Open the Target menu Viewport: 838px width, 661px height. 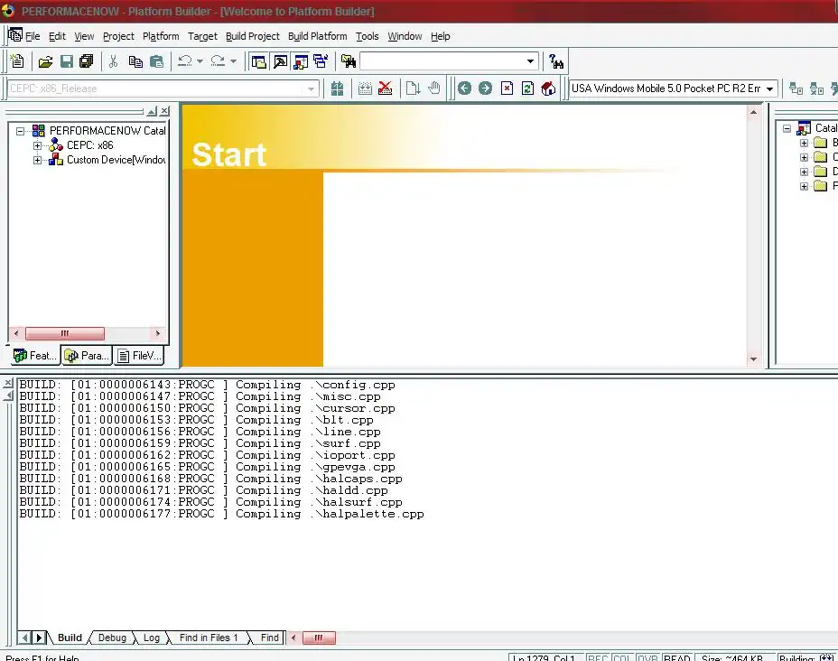[202, 36]
